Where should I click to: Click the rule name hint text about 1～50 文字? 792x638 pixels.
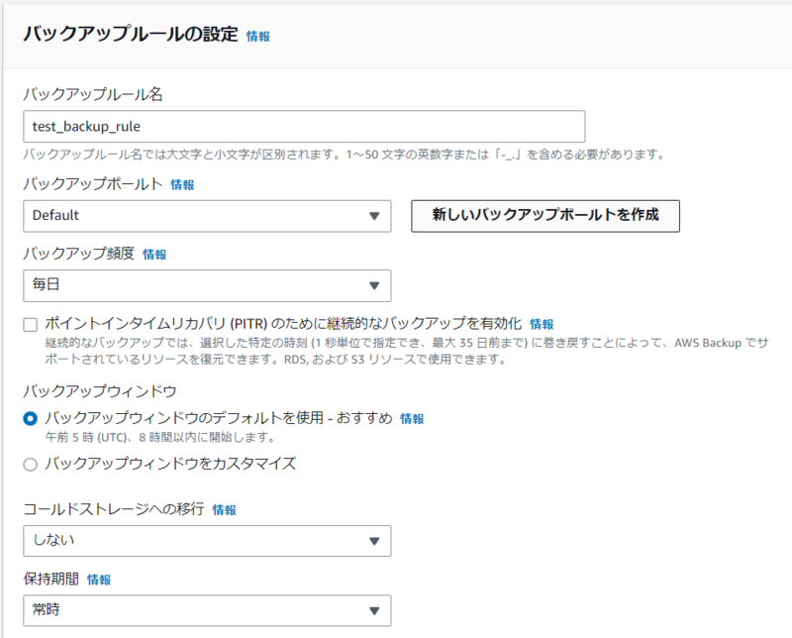[x=345, y=155]
